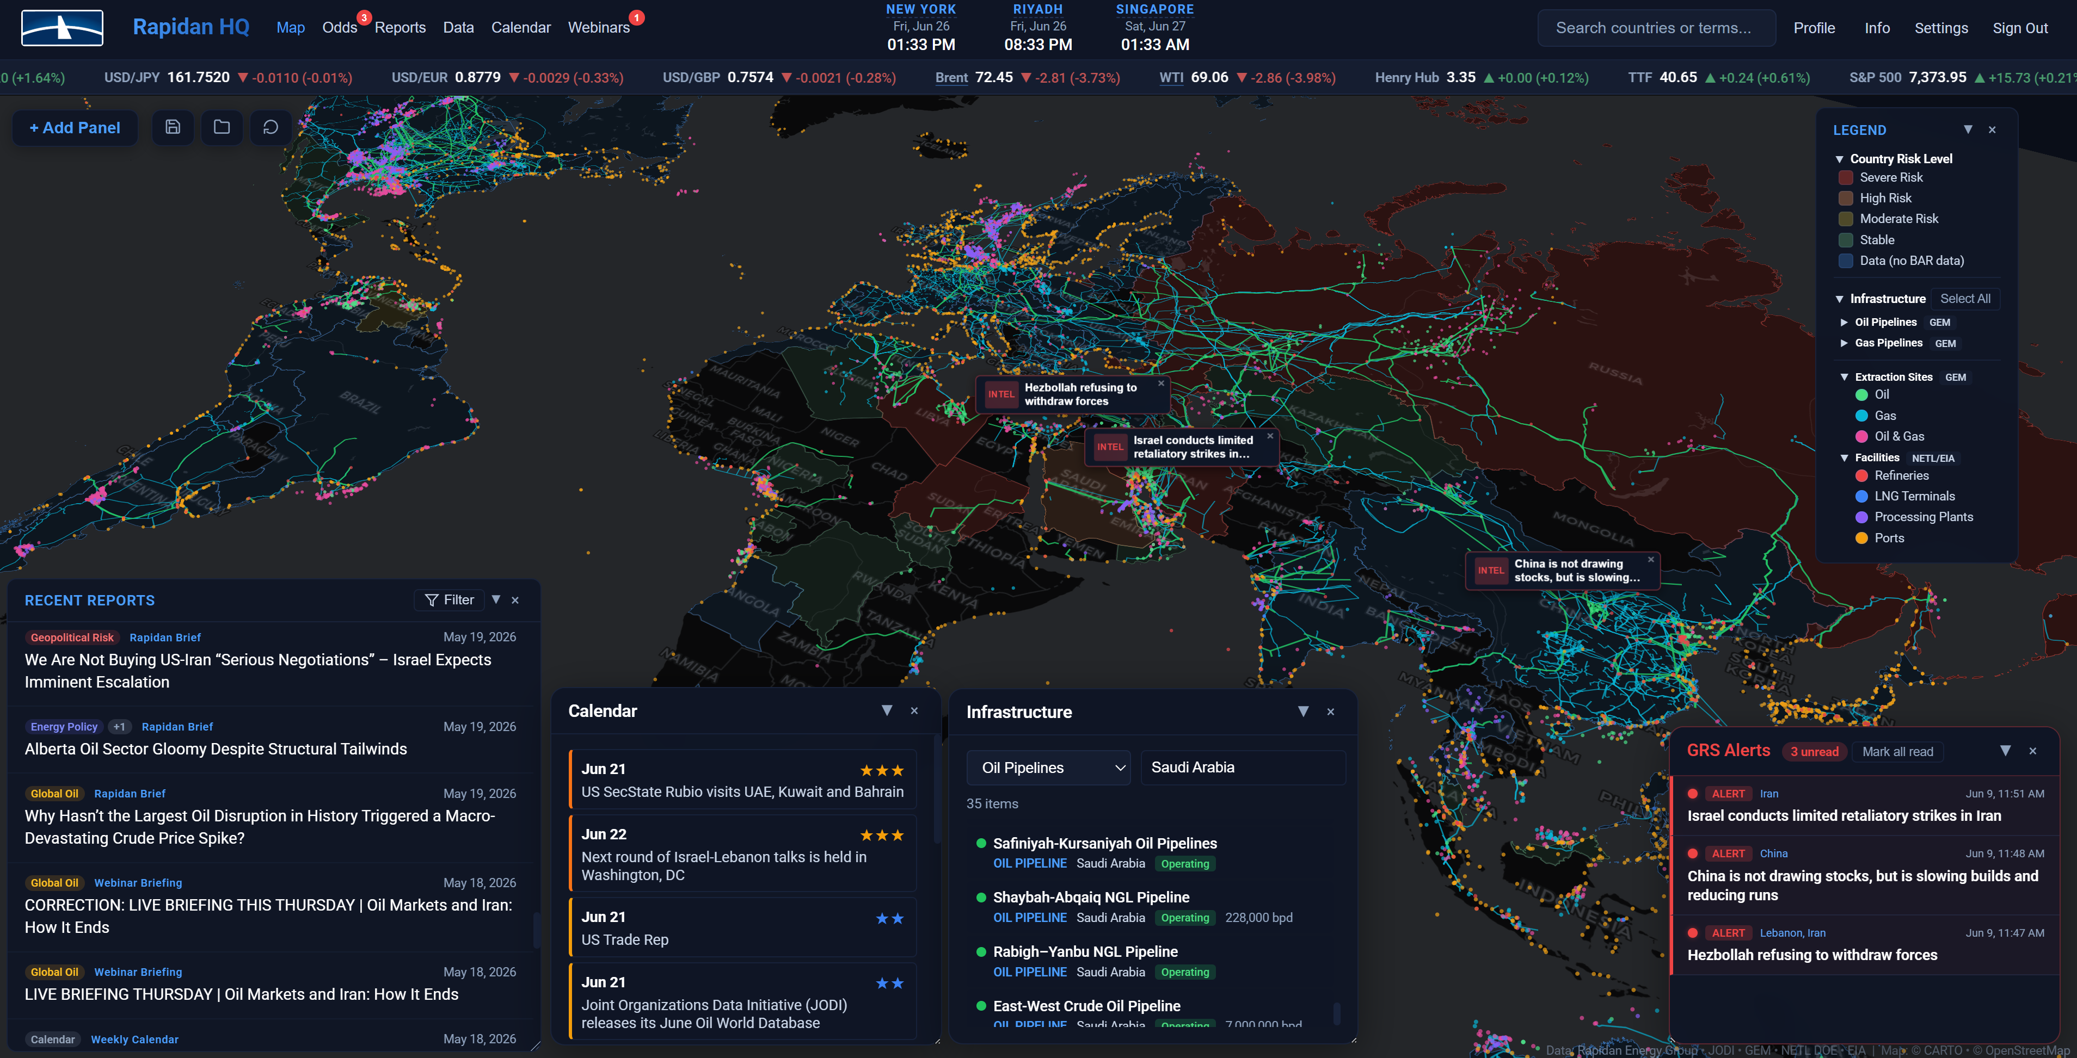Collapse Country Risk Level legend section
2077x1058 pixels.
[1839, 159]
